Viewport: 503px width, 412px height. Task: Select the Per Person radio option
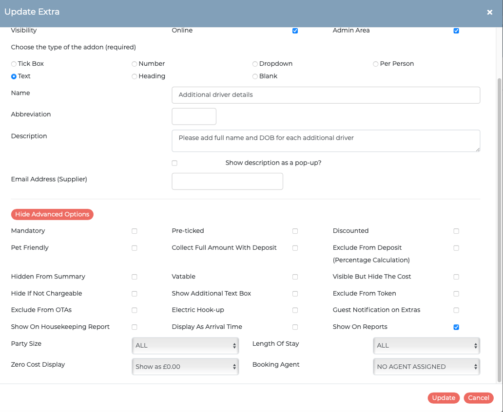pos(376,64)
